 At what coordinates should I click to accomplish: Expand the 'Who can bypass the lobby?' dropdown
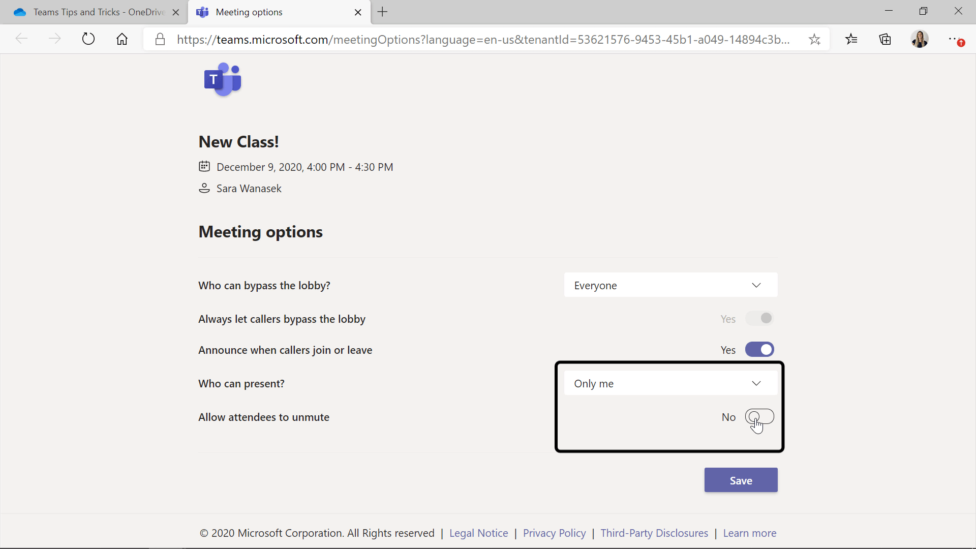coord(670,286)
